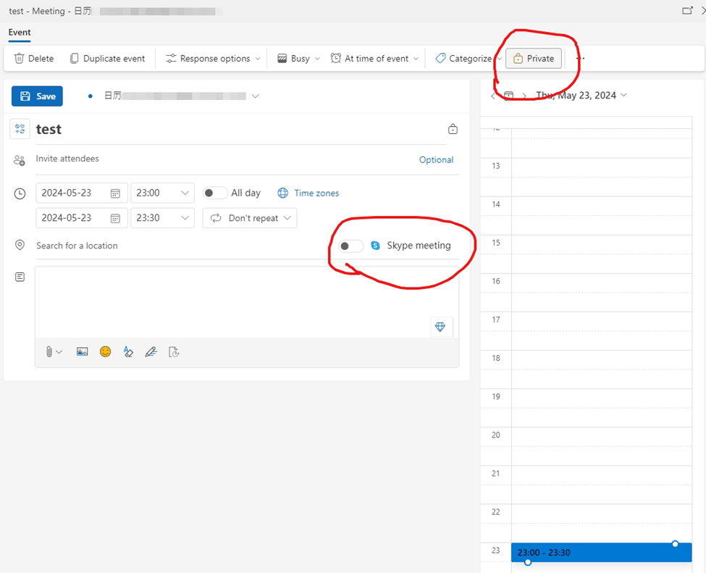Go to next day arrow
The image size is (706, 573).
click(x=524, y=96)
